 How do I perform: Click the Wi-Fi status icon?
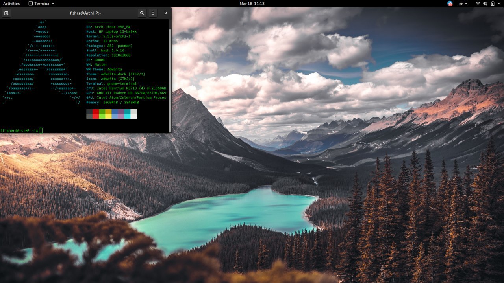[x=478, y=4]
